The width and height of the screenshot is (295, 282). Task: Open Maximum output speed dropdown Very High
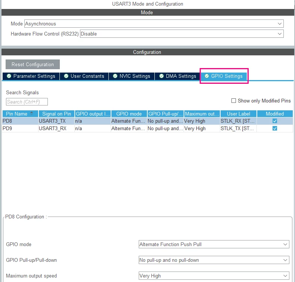pyautogui.click(x=214, y=276)
